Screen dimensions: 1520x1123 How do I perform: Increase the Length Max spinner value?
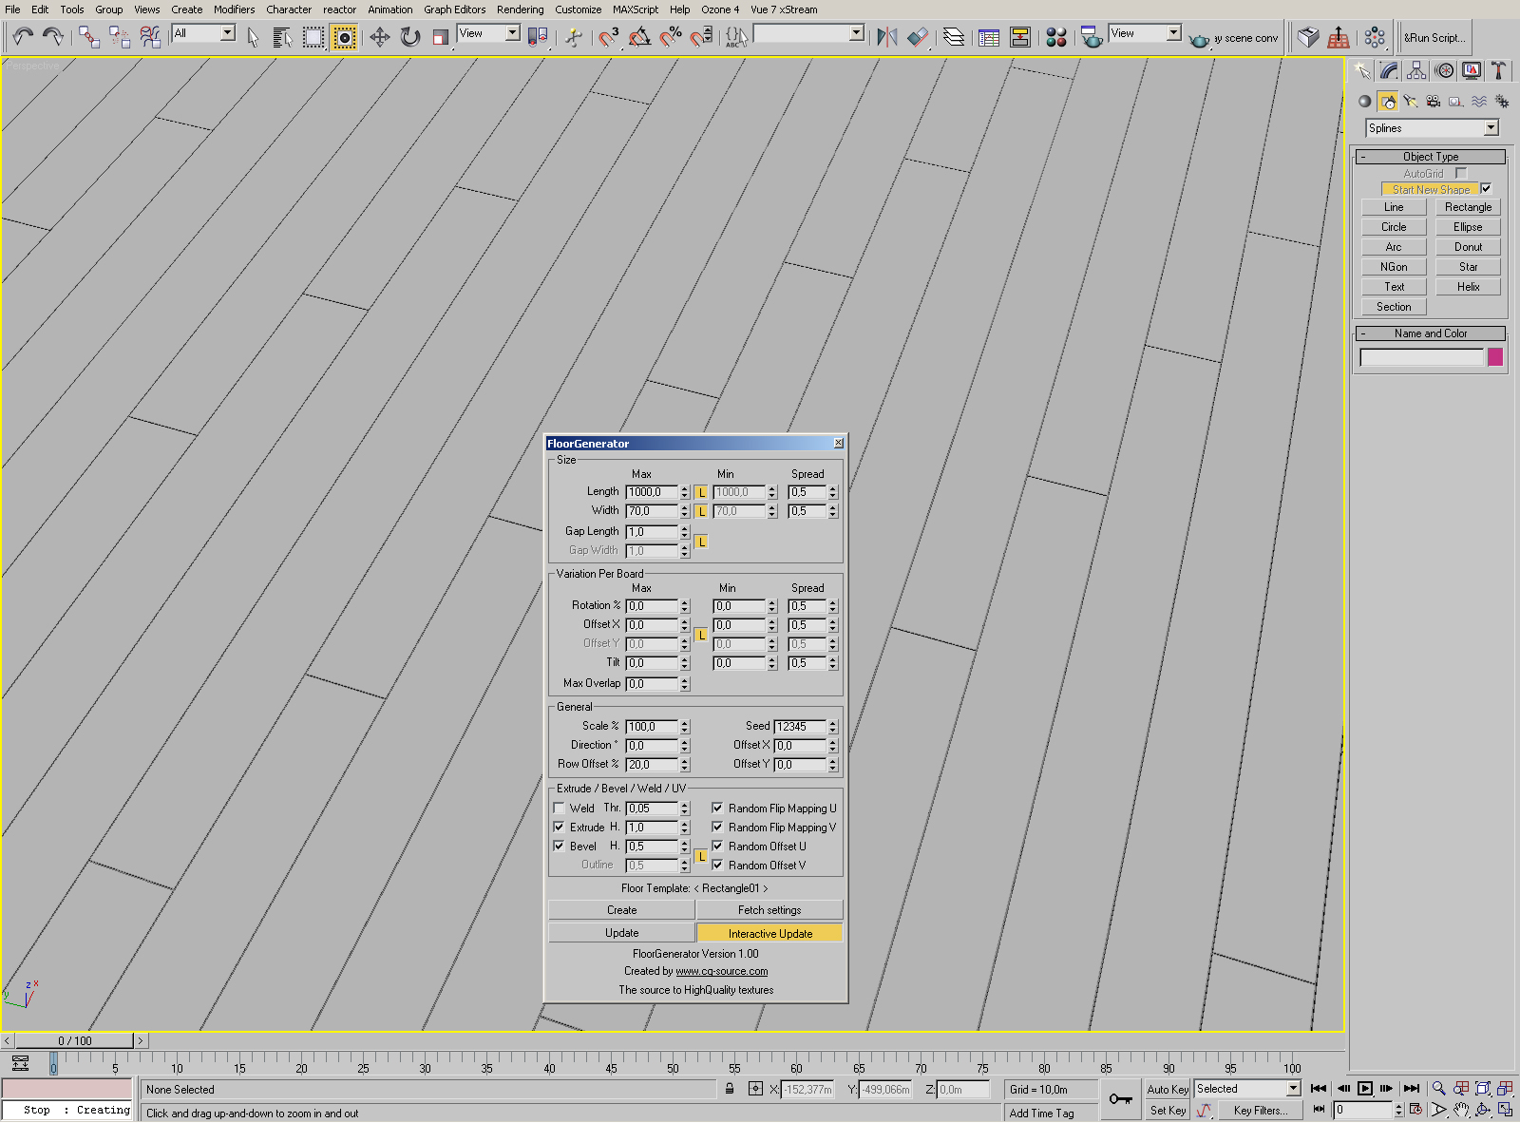pyautogui.click(x=684, y=488)
